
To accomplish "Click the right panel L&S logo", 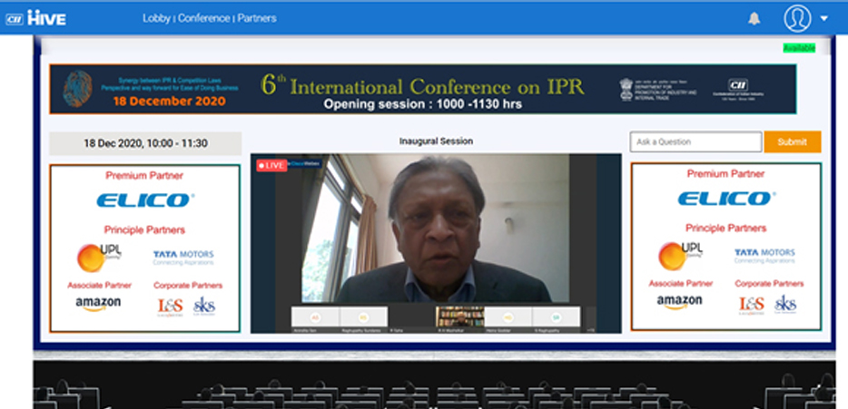I will point(752,305).
